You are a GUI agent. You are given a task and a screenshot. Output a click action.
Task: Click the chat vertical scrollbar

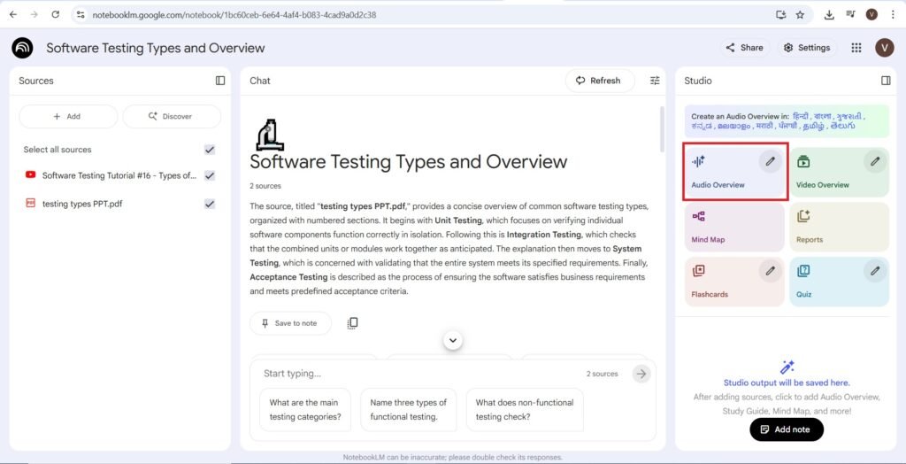[662, 133]
